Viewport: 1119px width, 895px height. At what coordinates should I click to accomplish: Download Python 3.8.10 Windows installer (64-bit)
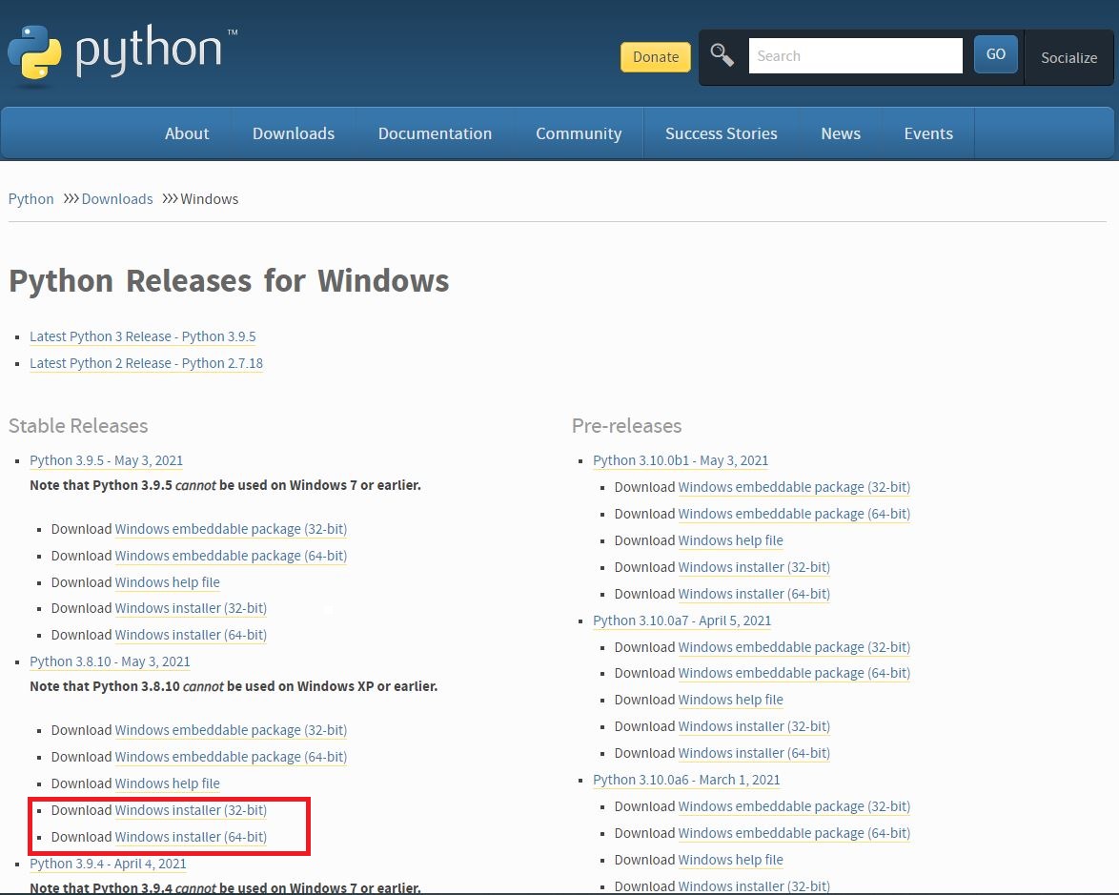(191, 837)
